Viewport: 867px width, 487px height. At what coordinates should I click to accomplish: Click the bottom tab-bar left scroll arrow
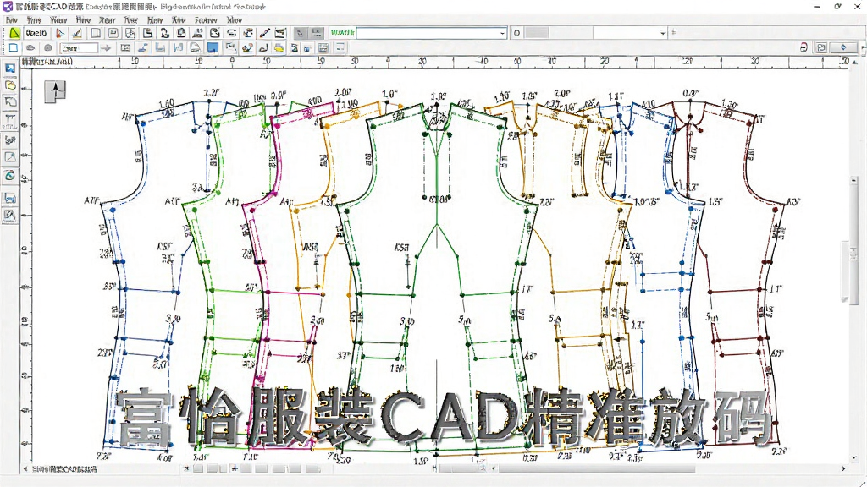(25, 468)
